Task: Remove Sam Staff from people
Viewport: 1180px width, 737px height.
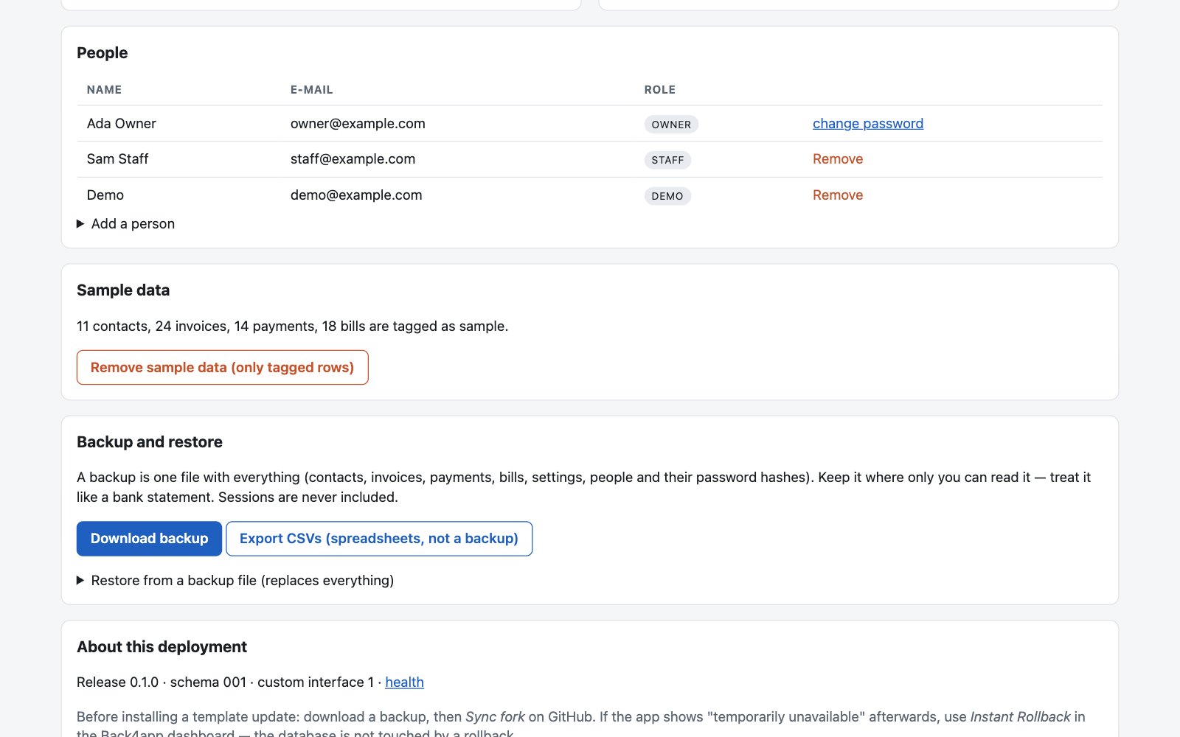Action: pos(838,158)
